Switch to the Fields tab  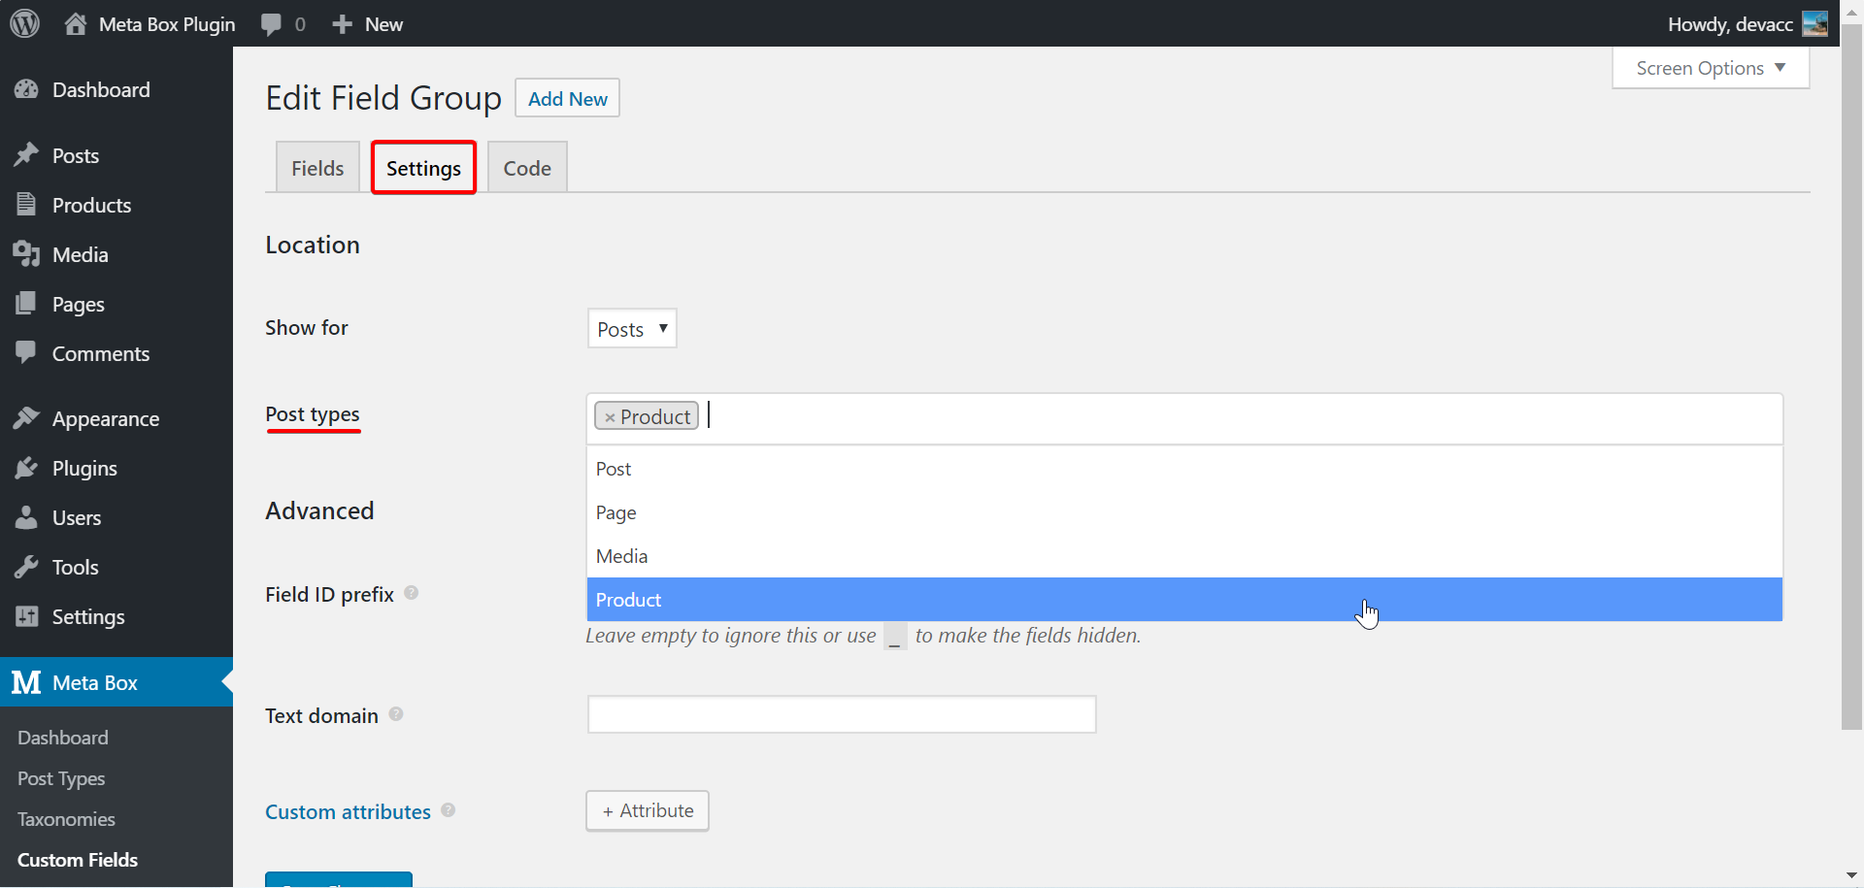[316, 166]
